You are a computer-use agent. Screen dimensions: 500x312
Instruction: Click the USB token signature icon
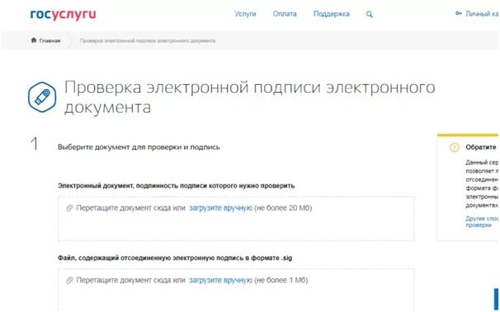pyautogui.click(x=42, y=96)
